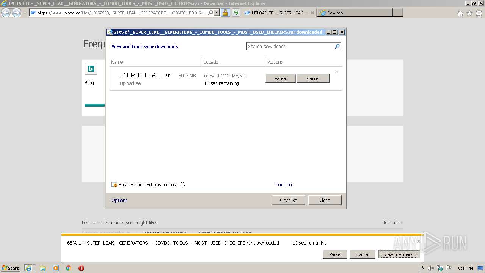Click the search magnifier in downloads window

337,46
